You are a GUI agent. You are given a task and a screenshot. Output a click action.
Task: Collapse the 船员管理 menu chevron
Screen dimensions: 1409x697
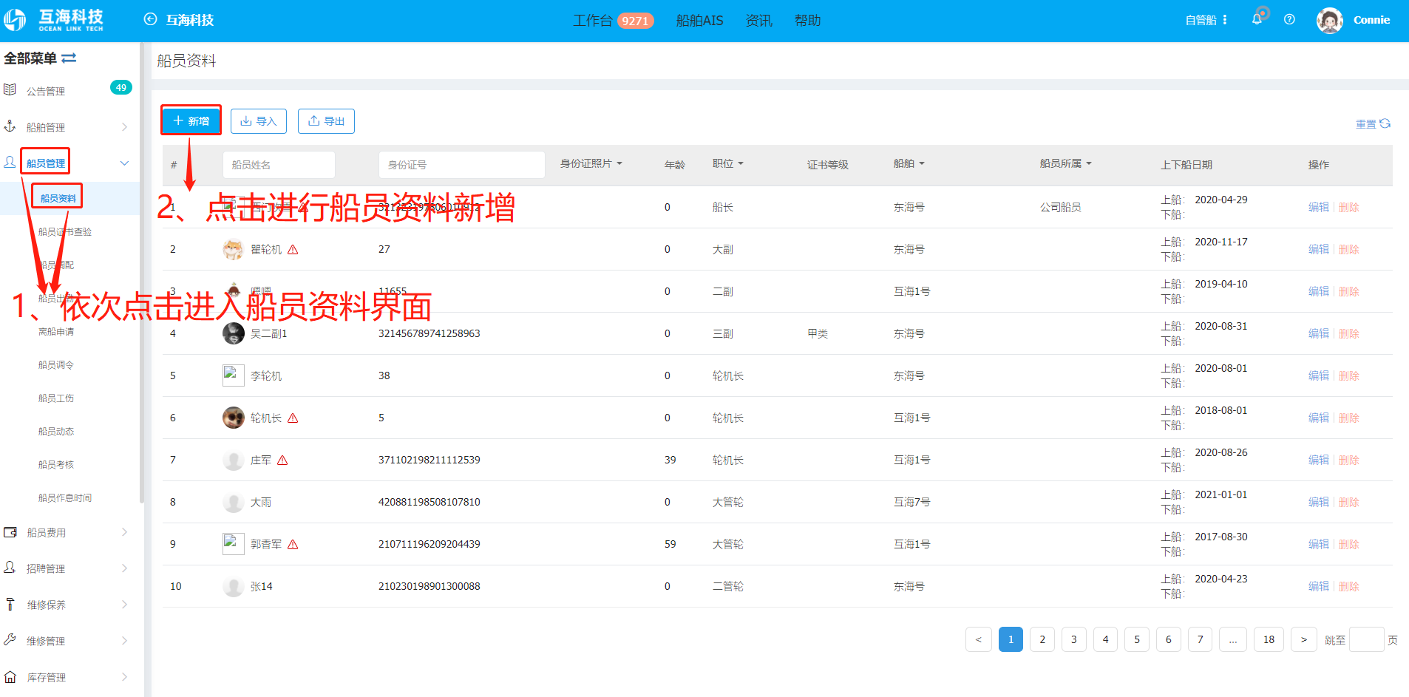pos(124,163)
